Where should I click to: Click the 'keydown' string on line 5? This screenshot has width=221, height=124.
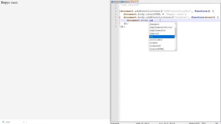click(181, 17)
